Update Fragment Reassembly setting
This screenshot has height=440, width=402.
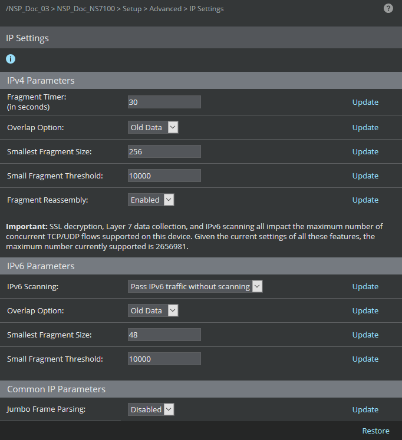(x=365, y=200)
